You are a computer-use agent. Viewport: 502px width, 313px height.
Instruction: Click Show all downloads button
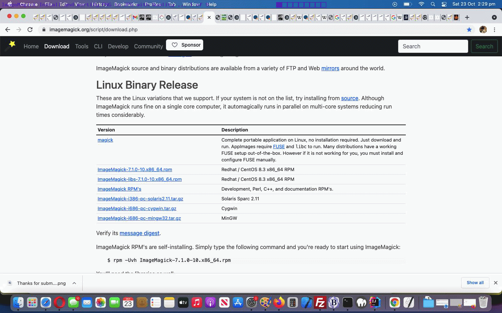coord(475,283)
